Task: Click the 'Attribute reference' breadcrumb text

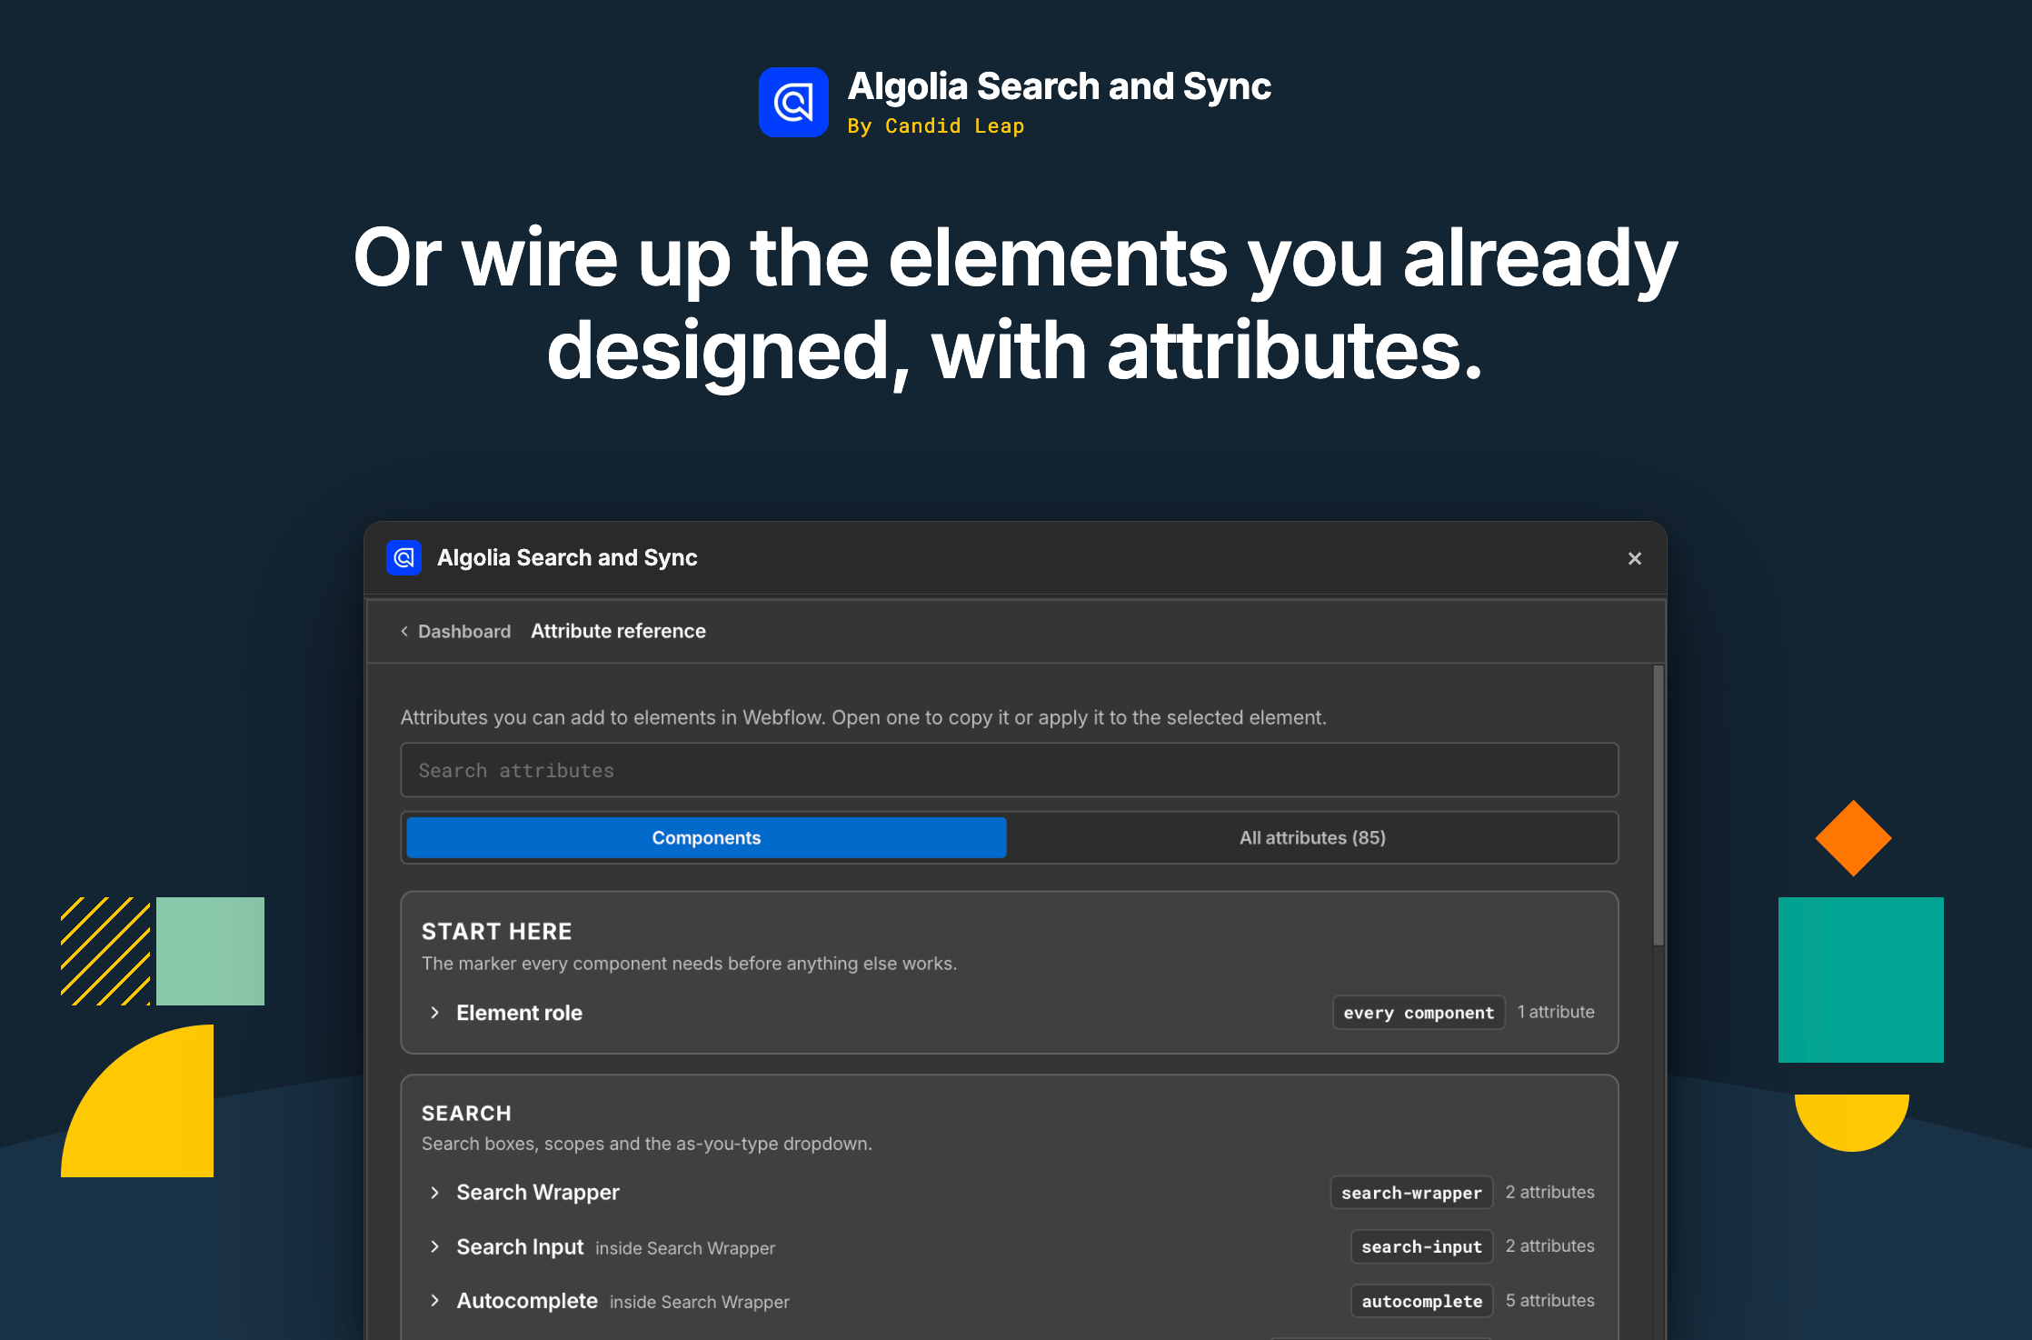Action: (x=618, y=631)
